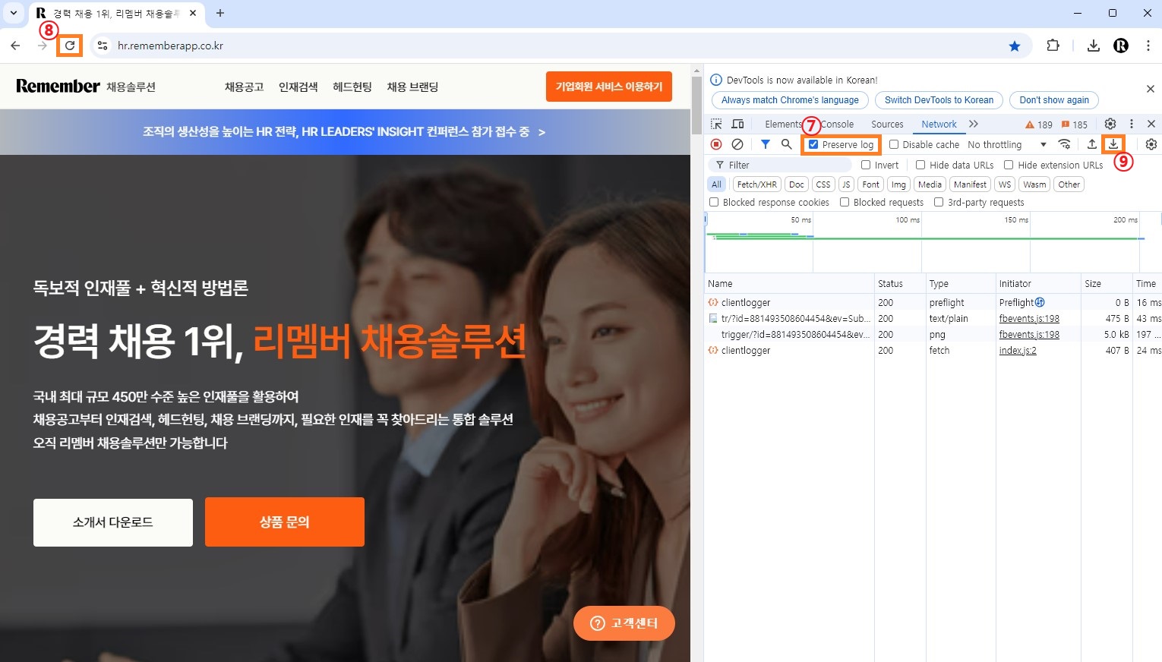Clear the network log
1162x662 pixels.
pyautogui.click(x=737, y=144)
